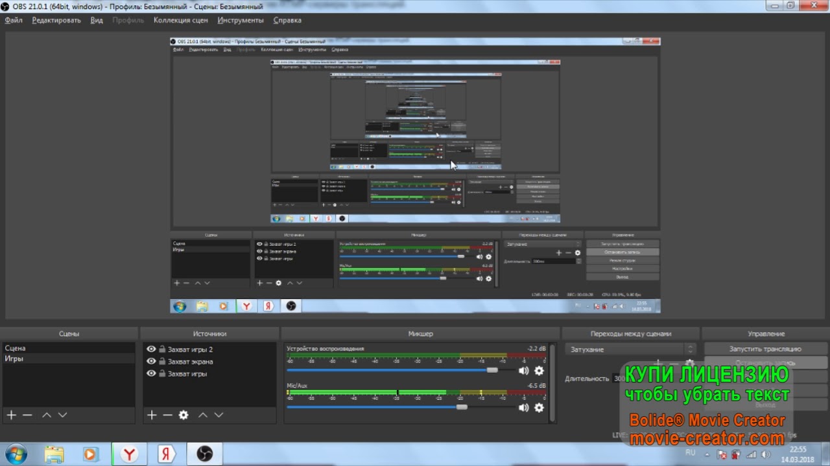Hide the Захват игры 2 source
830x466 pixels.
click(x=151, y=349)
